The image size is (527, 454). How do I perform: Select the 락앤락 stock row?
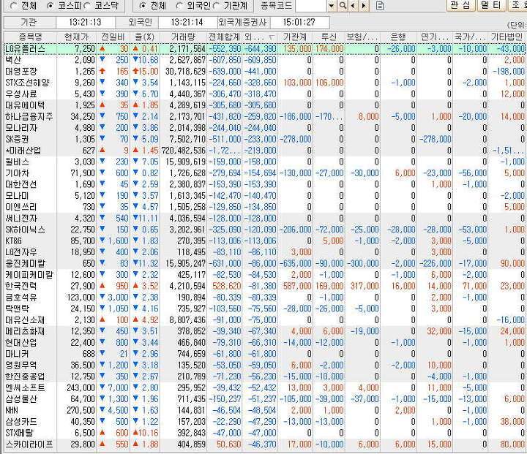tap(264, 309)
